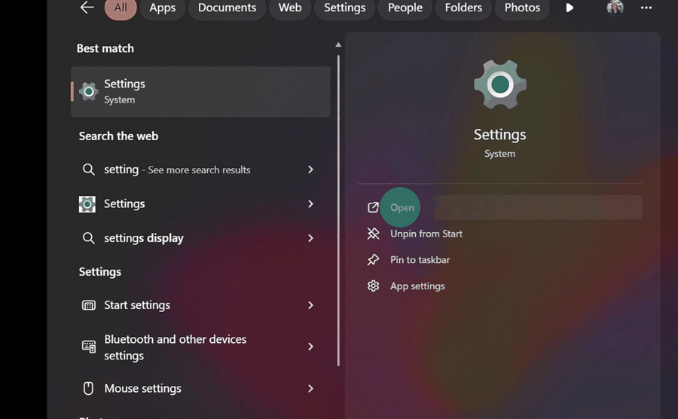Screen dimensions: 678x419
Task: Click the results list scrollbar up arrow
Action: point(338,45)
